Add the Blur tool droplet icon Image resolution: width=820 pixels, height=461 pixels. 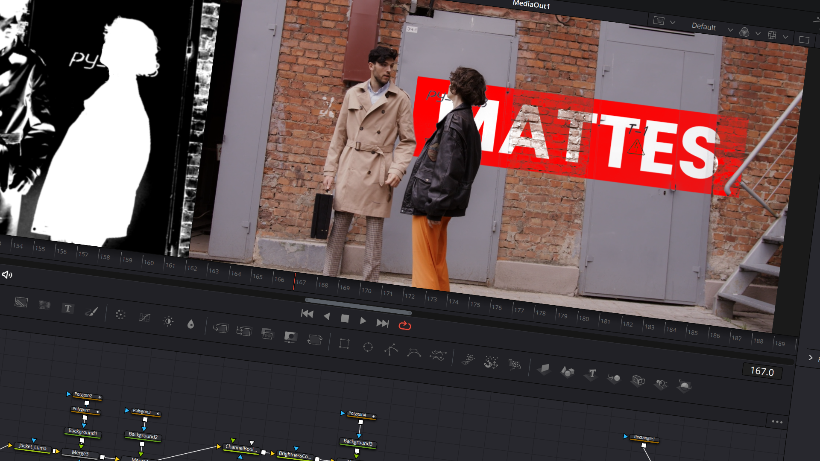[190, 324]
